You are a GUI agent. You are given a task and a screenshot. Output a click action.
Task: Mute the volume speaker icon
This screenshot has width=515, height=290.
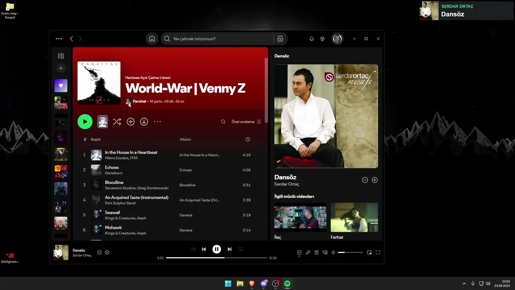333,253
